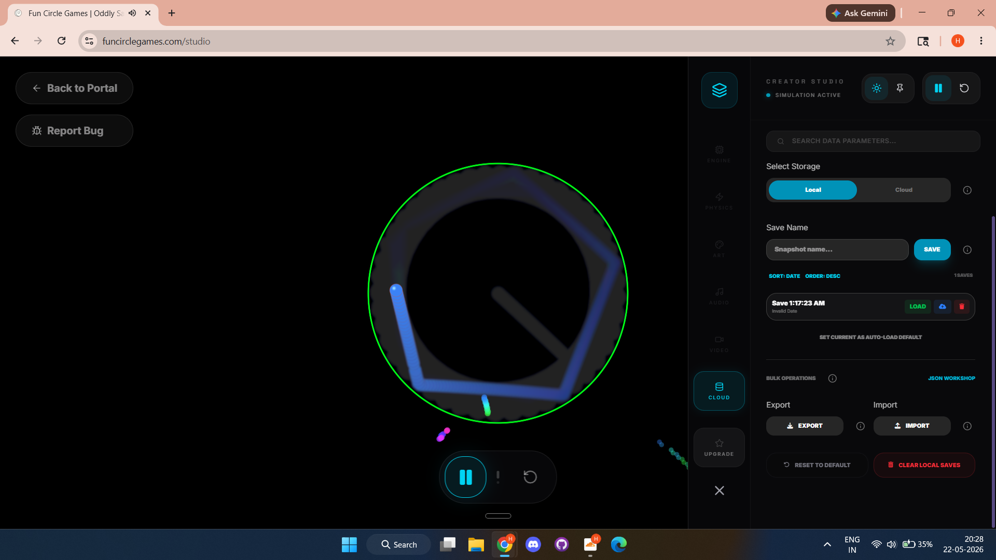Upload Save 1:17:23 AM to cloud

(943, 306)
